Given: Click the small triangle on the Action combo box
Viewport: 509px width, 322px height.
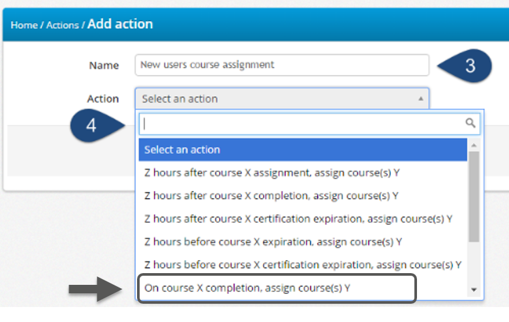Looking at the screenshot, I should pos(421,98).
